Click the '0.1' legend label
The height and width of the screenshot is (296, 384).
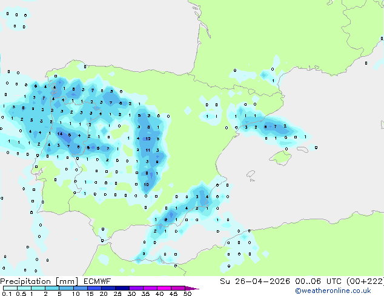pos(7,294)
